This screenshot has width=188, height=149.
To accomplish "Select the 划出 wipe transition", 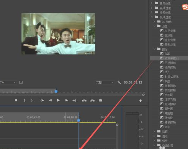I will coord(167,54).
